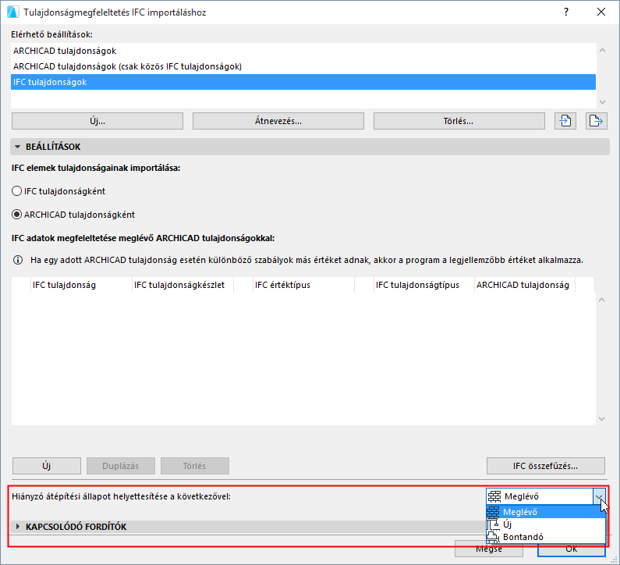
Task: Click the Átnevezés... button
Action: [278, 121]
